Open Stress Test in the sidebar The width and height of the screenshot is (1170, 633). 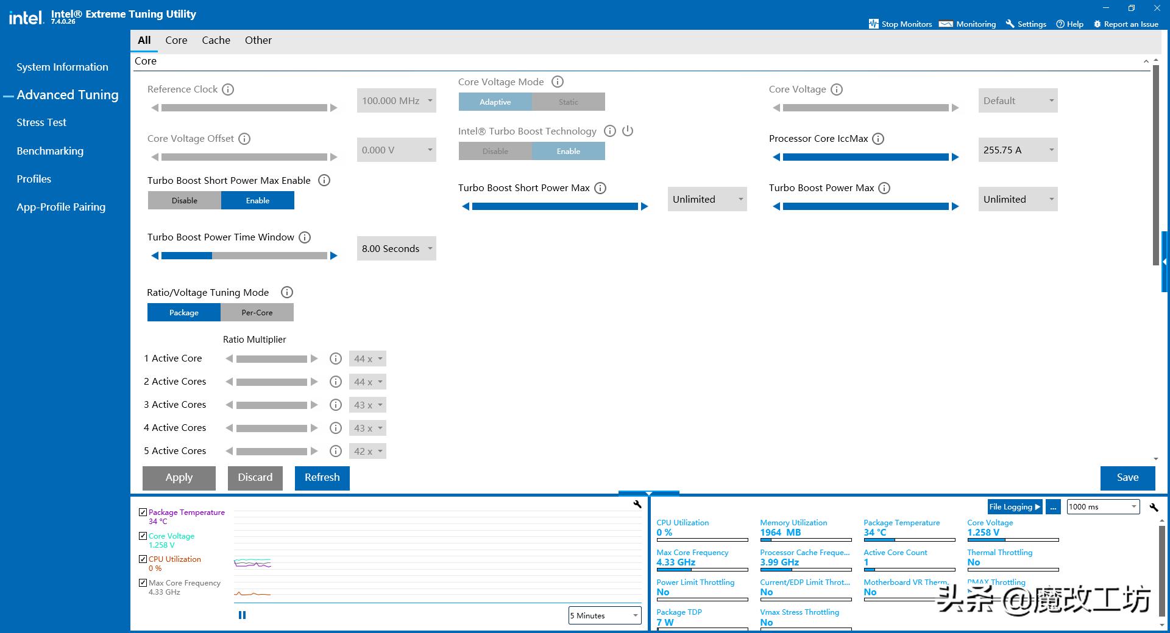click(41, 122)
